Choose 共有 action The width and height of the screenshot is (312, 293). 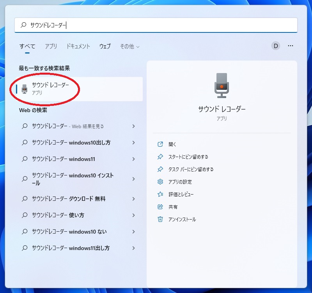pyautogui.click(x=173, y=207)
